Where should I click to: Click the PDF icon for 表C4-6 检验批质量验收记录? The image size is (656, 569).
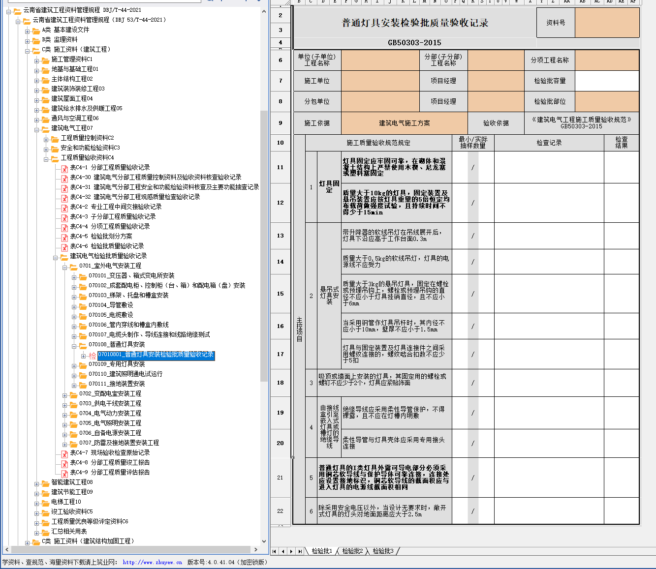pos(64,247)
